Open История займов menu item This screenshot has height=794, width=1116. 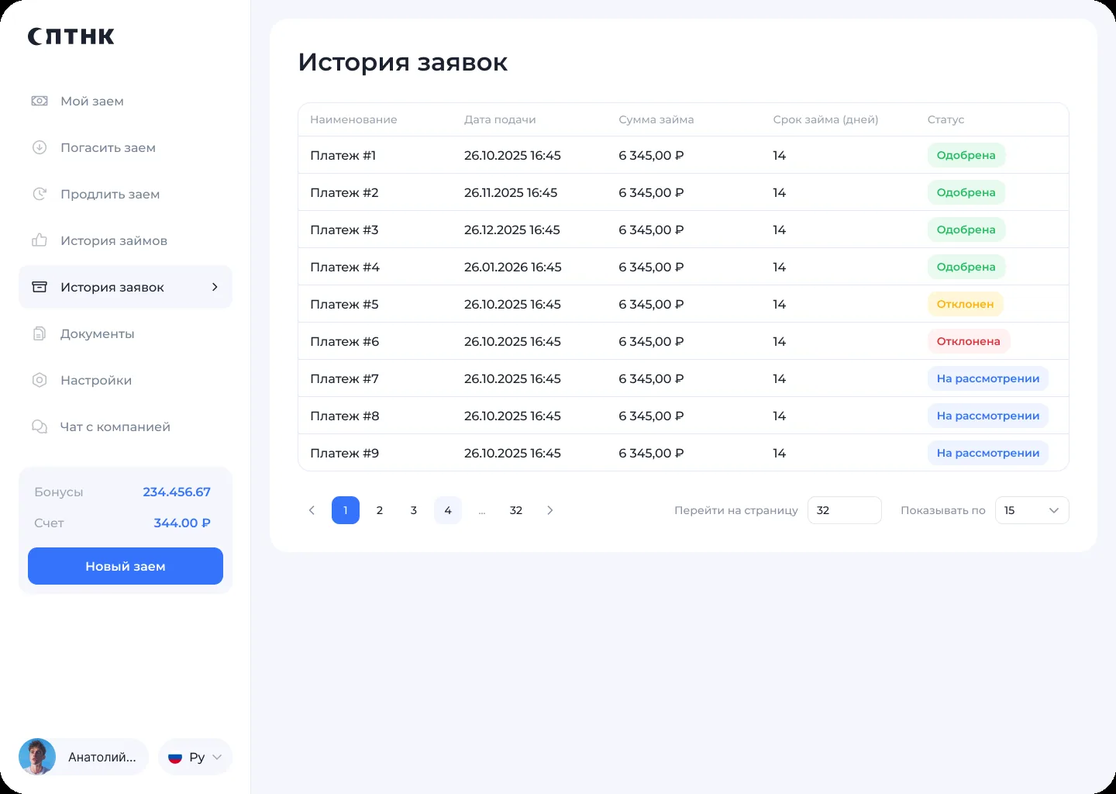coord(126,240)
